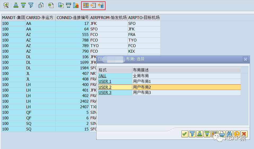Click the connection number 2402 cell
Image resolution: width=254 pixels, height=149 pixels.
(x=73, y=101)
